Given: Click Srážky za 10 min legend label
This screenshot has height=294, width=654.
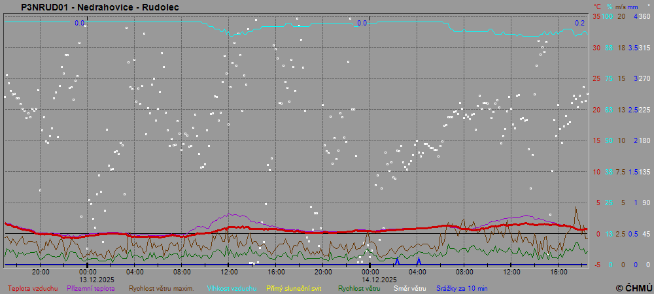Looking at the screenshot, I should pos(462,288).
